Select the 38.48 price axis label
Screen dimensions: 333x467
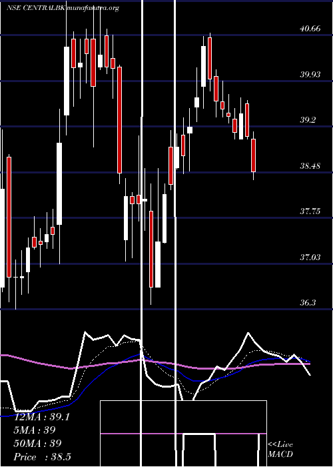pyautogui.click(x=310, y=165)
